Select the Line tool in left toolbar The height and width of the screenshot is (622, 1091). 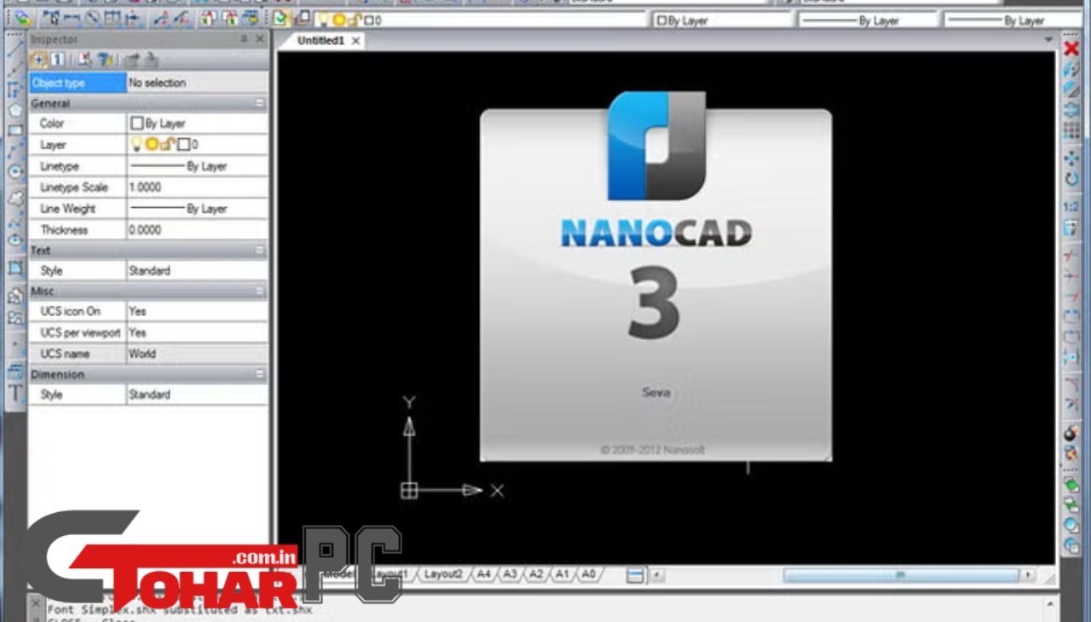pos(14,48)
